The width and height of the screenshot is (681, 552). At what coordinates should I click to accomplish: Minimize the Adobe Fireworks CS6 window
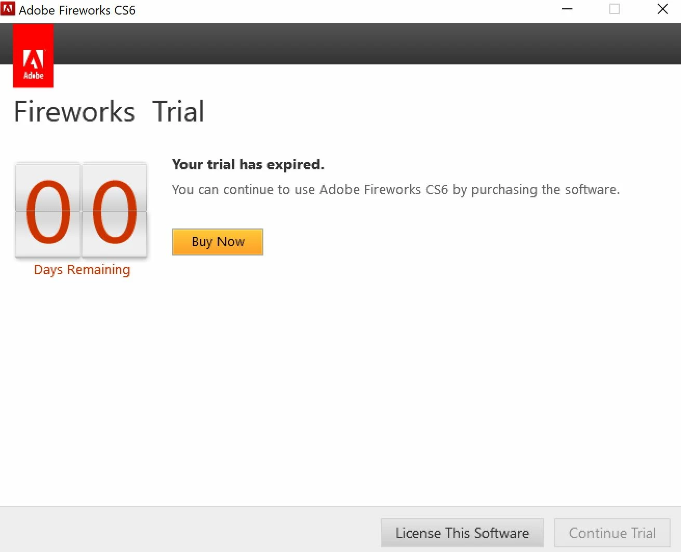point(567,9)
